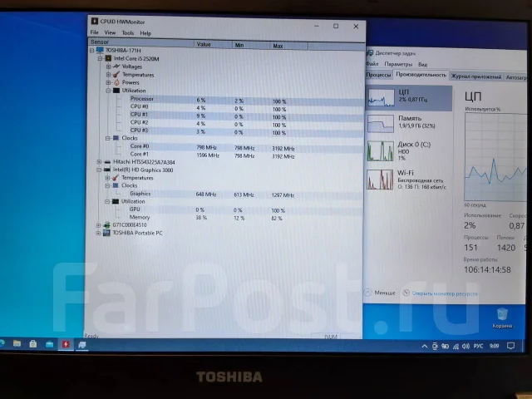Click the Max column header
The width and height of the screenshot is (532, 399).
tap(289, 46)
